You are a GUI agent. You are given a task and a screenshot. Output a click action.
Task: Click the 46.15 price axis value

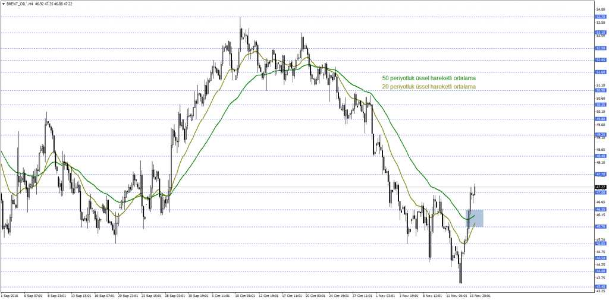tap(601, 214)
